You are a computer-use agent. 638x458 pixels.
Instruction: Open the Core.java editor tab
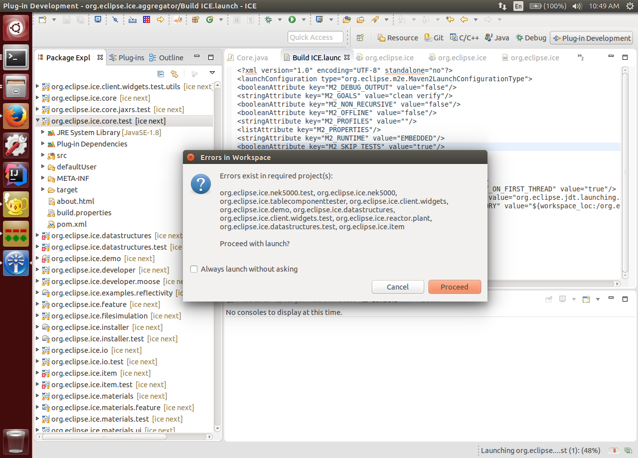247,58
